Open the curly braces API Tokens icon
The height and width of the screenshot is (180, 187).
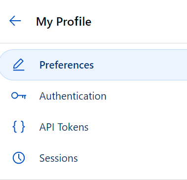(19, 127)
